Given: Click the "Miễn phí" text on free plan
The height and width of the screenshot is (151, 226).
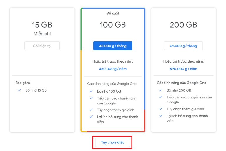Looking at the screenshot, I should [x=42, y=34].
